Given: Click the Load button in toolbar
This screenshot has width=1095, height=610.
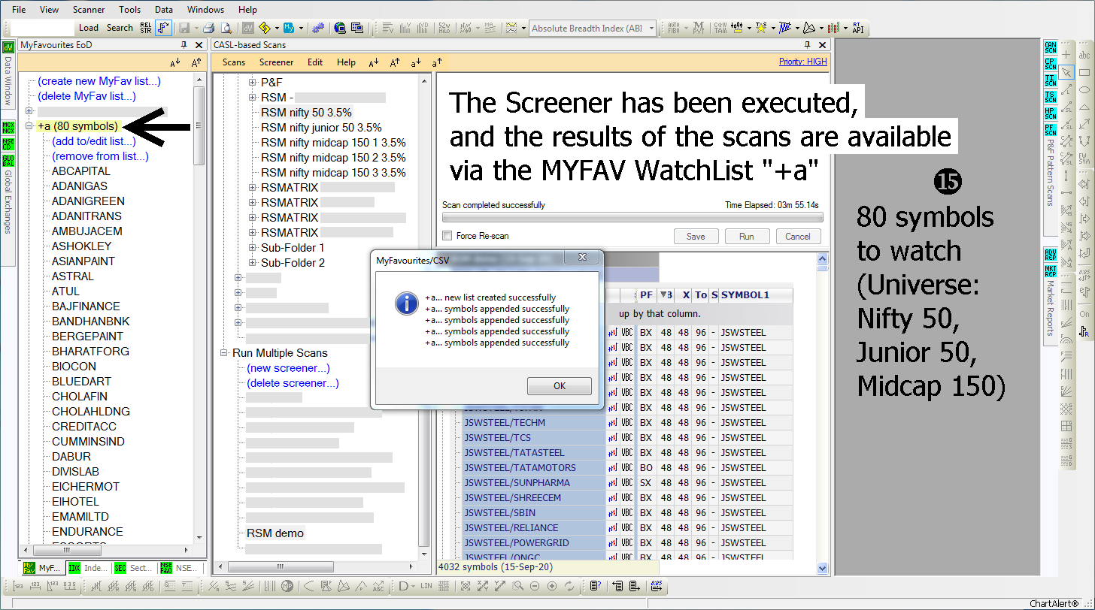Looking at the screenshot, I should point(89,28).
